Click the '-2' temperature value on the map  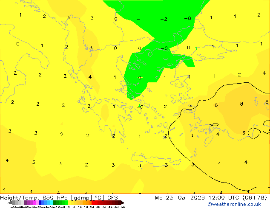point(164,19)
